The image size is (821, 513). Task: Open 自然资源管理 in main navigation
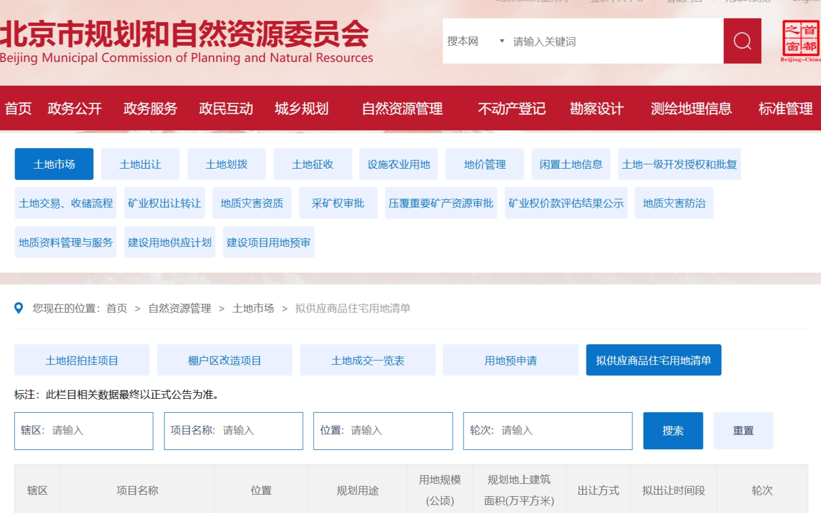pyautogui.click(x=402, y=109)
